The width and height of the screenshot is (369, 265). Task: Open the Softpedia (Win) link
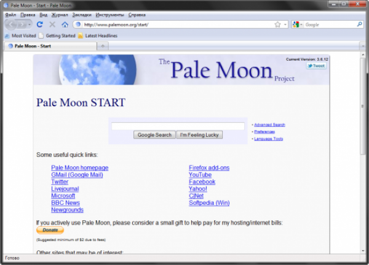209,203
